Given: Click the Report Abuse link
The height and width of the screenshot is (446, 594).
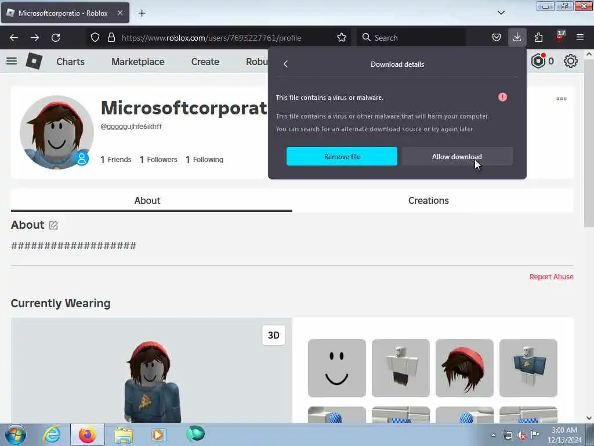Looking at the screenshot, I should pyautogui.click(x=551, y=277).
